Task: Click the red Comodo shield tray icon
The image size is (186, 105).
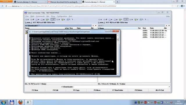Action: (x=155, y=102)
